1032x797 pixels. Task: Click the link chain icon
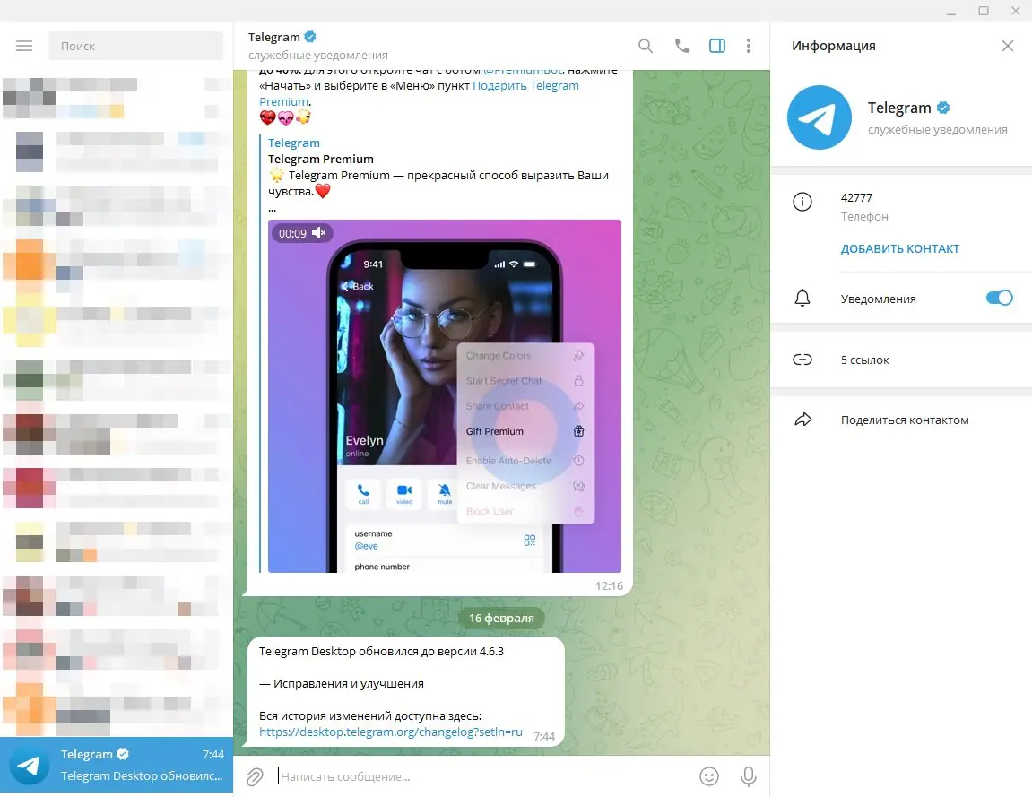(x=802, y=360)
